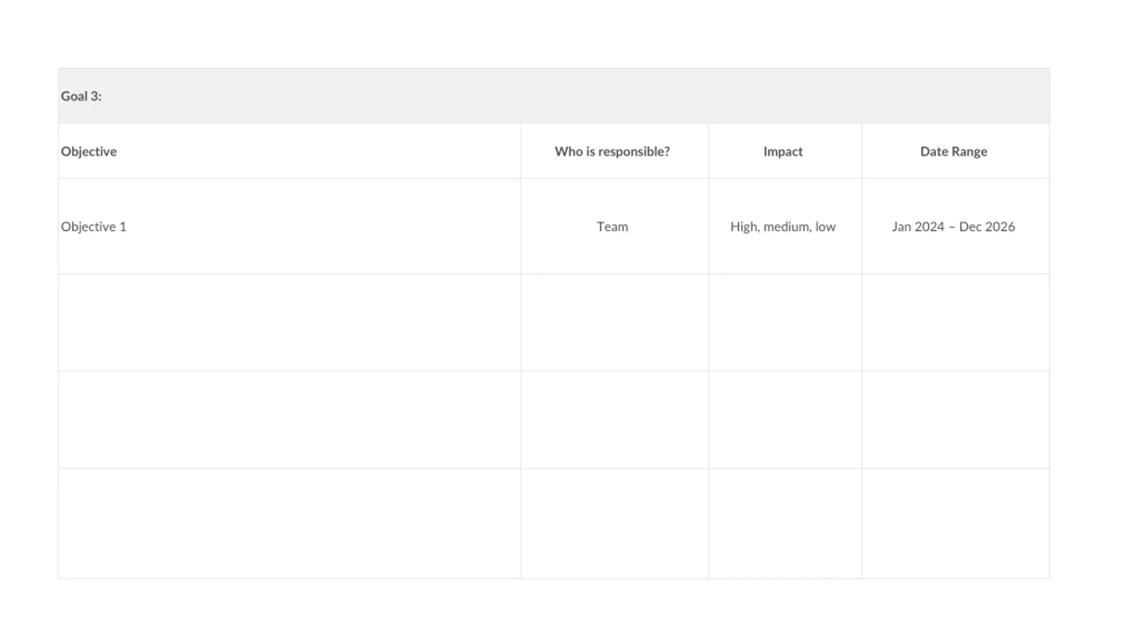
Task: Select the last-row empty impact cell
Action: tap(785, 524)
